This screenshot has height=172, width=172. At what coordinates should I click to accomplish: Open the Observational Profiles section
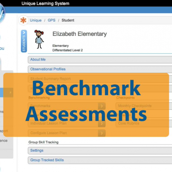[x=100, y=69]
